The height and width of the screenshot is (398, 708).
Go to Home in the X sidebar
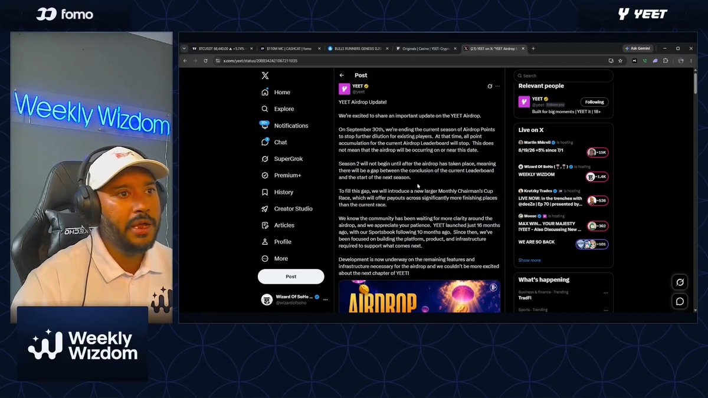tap(276, 93)
